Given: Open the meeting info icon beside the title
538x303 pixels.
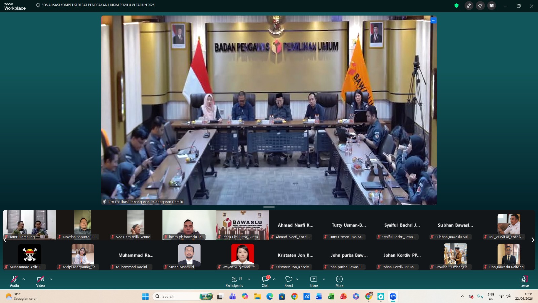Looking at the screenshot, I should point(38,5).
